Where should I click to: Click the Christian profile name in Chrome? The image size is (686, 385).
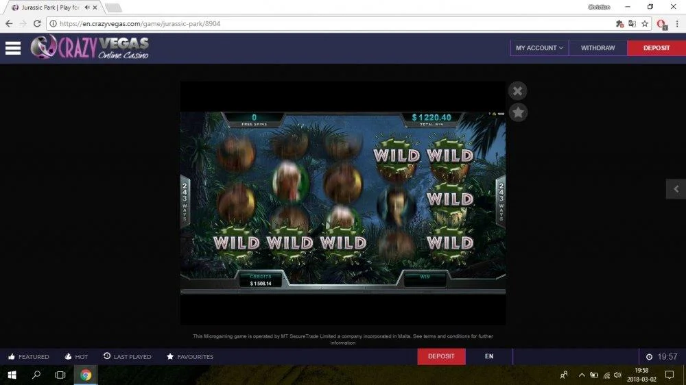click(599, 7)
